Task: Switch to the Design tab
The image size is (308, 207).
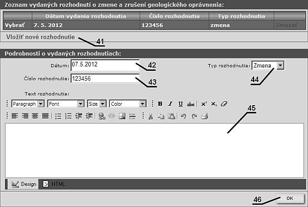Action: tap(24, 184)
